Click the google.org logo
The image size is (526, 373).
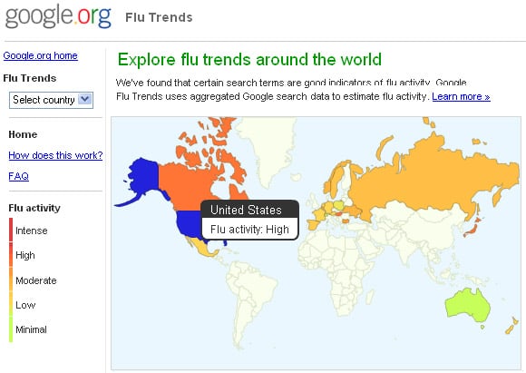(x=58, y=16)
